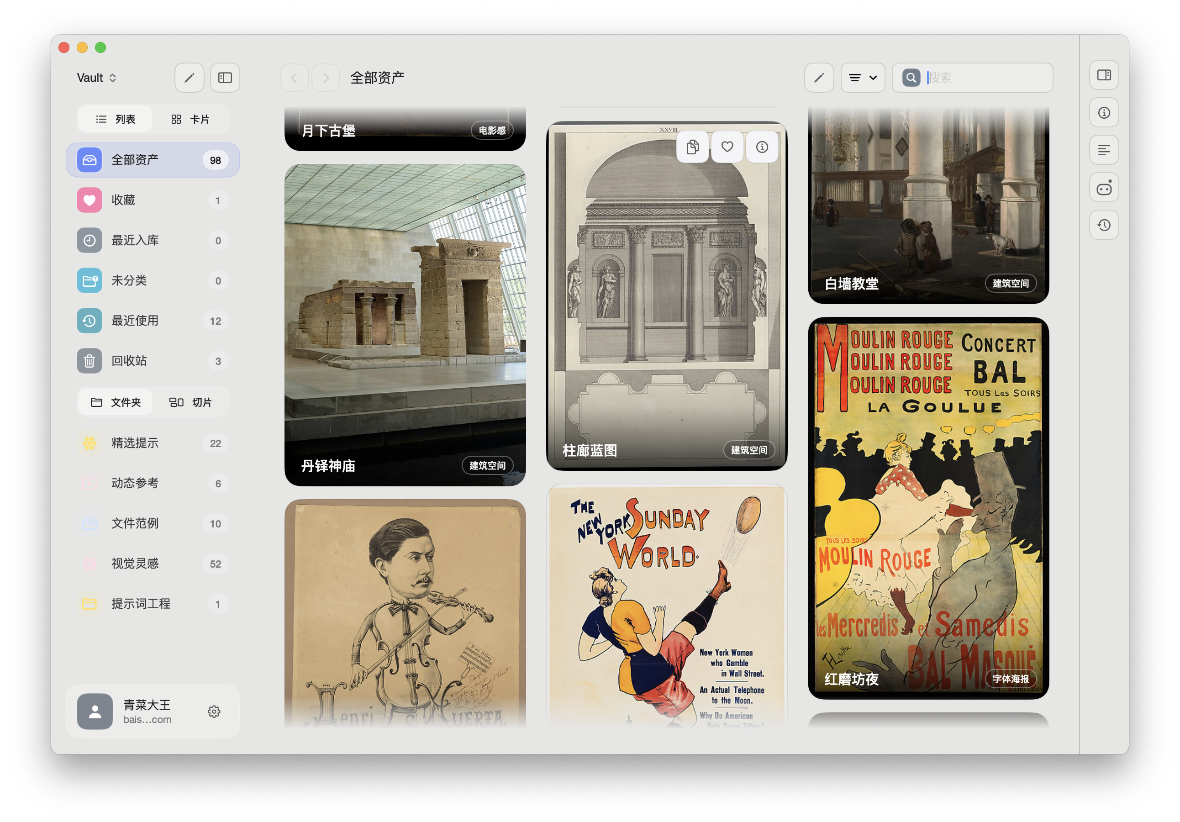Screen dimensions: 1180x822
Task: Toggle the right inspector panel
Action: [x=1104, y=75]
